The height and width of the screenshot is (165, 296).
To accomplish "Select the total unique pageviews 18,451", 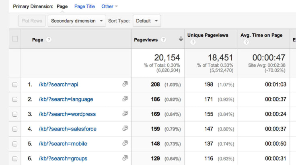I will click(220, 58).
